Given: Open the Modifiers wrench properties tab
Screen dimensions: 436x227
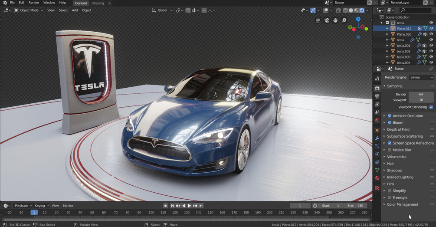Looking at the screenshot, I should click(377, 138).
